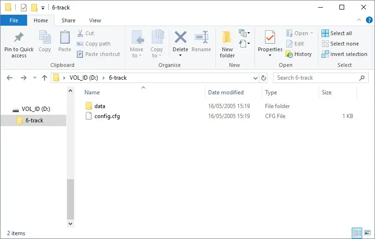The height and width of the screenshot is (239, 375).
Task: Sort by Size column header
Action: point(327,92)
